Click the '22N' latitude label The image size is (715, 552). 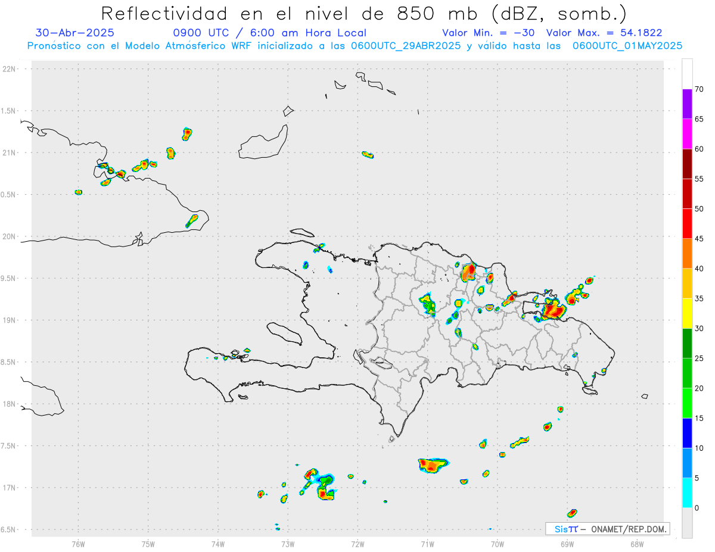pyautogui.click(x=10, y=68)
